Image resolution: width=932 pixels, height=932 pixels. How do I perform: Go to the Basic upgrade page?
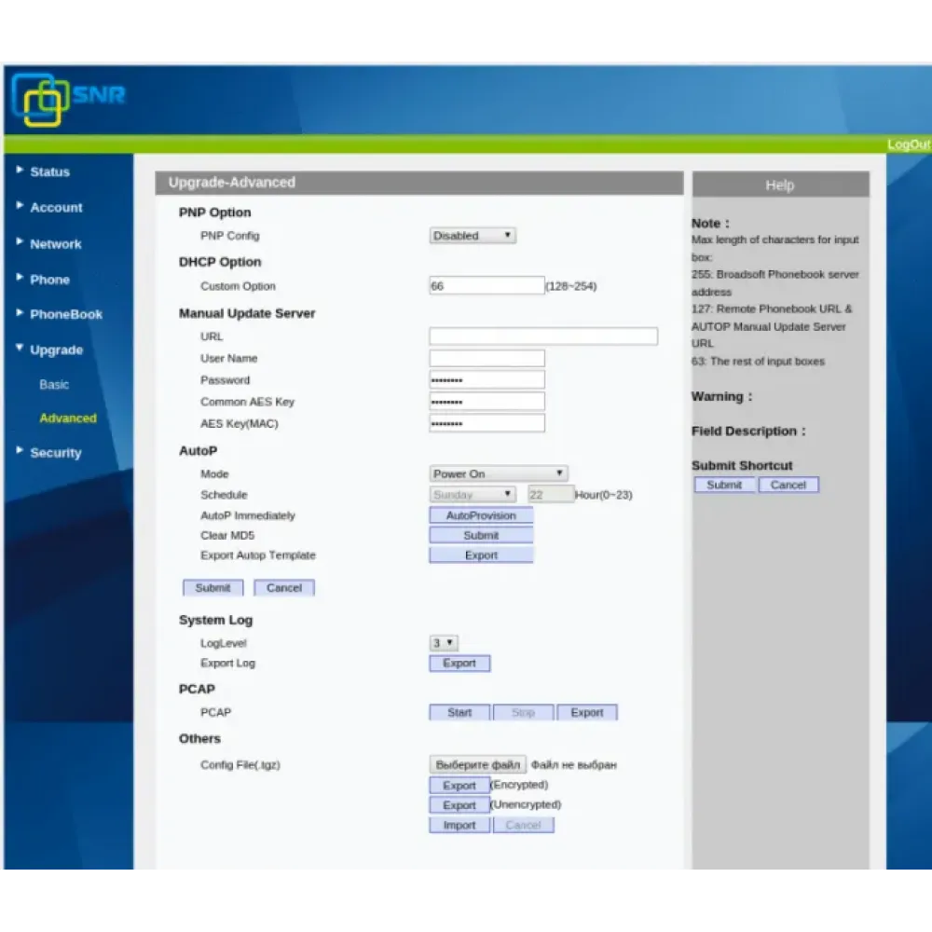tap(54, 385)
